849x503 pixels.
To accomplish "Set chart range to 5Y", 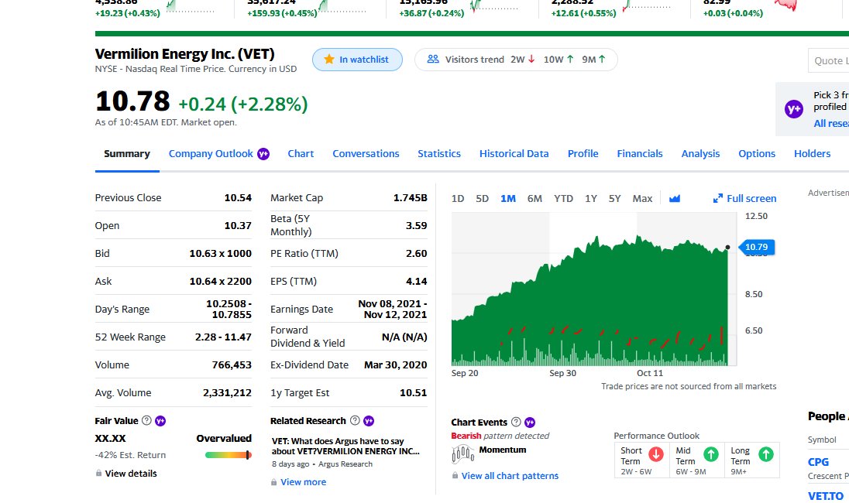I will click(x=614, y=199).
